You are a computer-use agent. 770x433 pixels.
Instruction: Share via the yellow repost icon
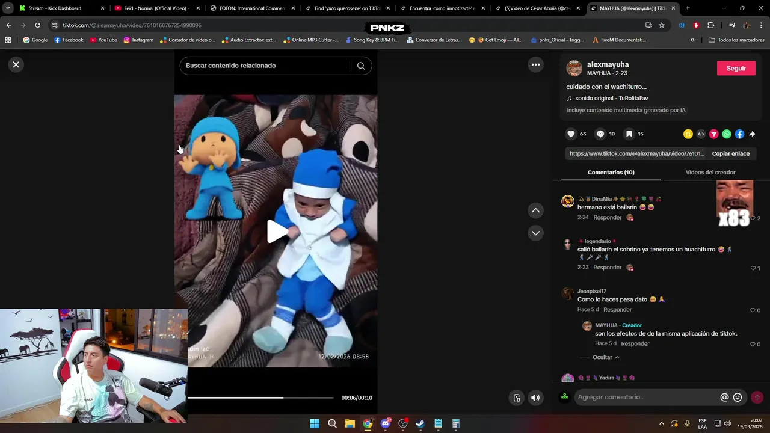coord(688,134)
